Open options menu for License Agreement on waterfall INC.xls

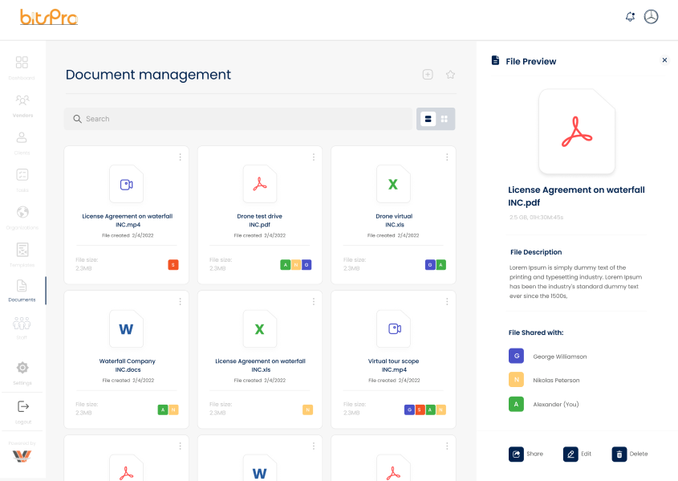click(x=314, y=301)
